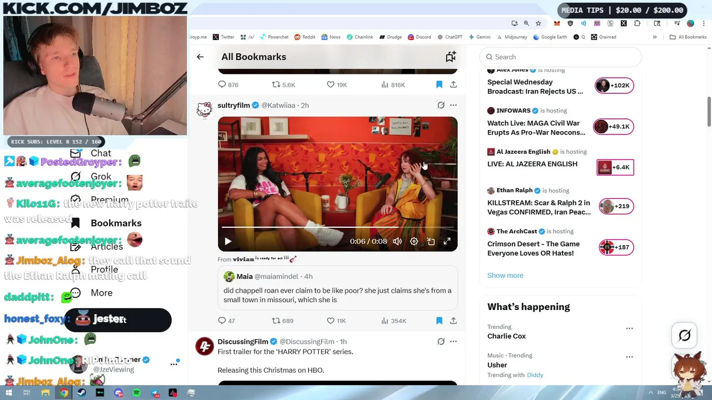Open sultryfilm profile name link
712x400 pixels.
click(x=234, y=105)
